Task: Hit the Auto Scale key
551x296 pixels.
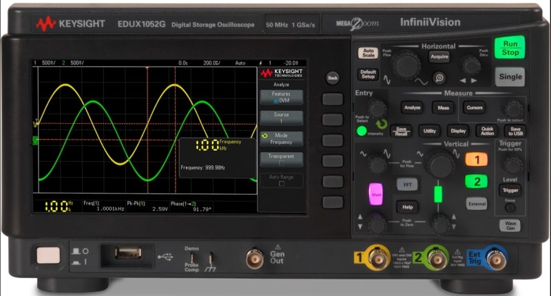Action: click(x=368, y=53)
